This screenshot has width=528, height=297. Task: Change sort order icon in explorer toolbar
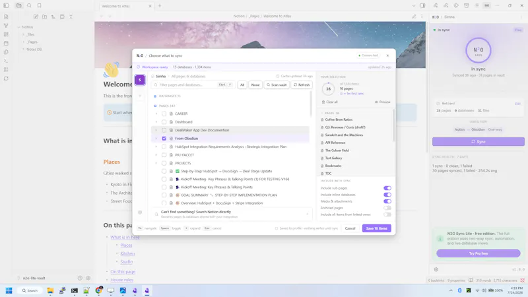pos(53,17)
